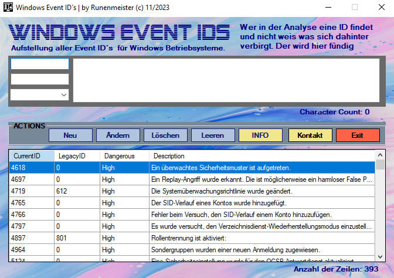This screenshot has width=394, height=278.
Task: Click the Neu button
Action: click(70, 135)
